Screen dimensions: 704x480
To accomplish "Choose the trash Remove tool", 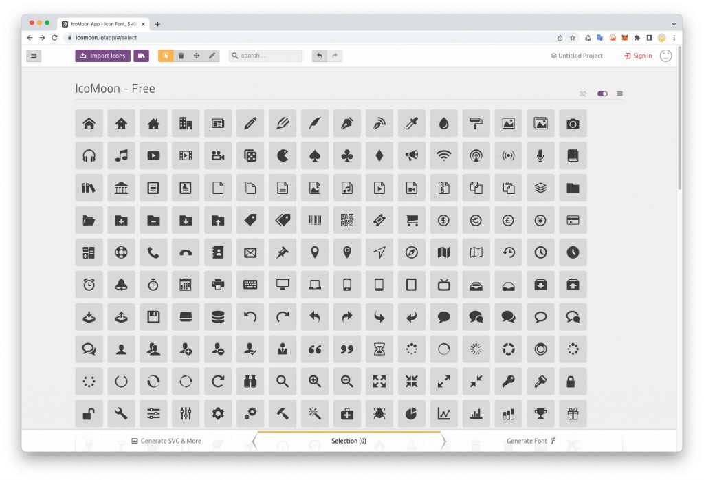I will point(181,56).
